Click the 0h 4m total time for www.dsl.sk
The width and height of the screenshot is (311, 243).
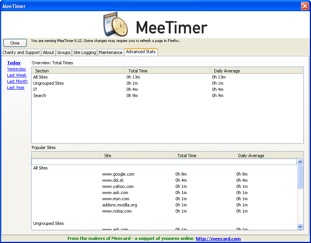click(181, 180)
